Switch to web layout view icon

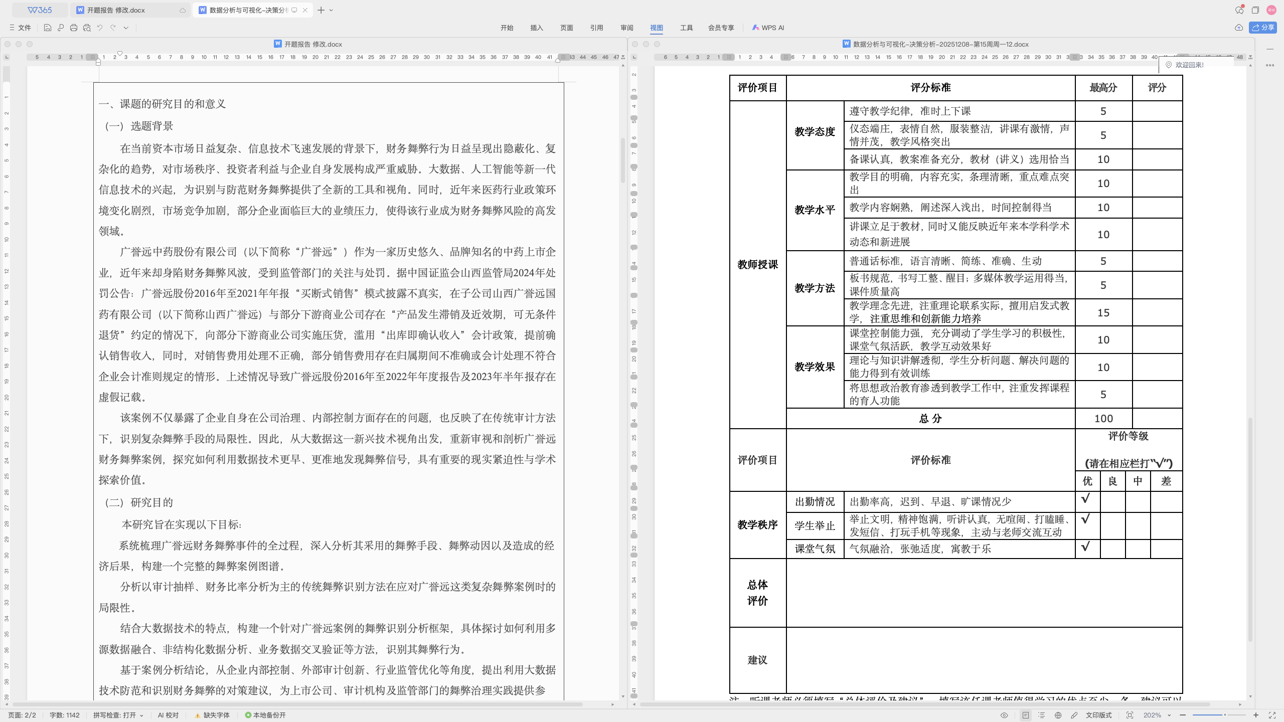[x=1058, y=715]
